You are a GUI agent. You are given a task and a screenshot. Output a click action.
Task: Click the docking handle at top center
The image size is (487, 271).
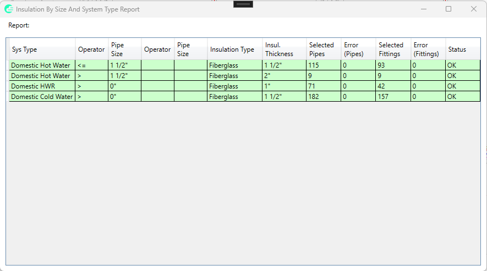pyautogui.click(x=243, y=4)
